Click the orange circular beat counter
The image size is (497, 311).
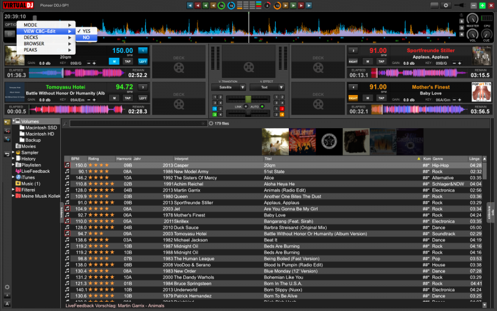[x=277, y=6]
